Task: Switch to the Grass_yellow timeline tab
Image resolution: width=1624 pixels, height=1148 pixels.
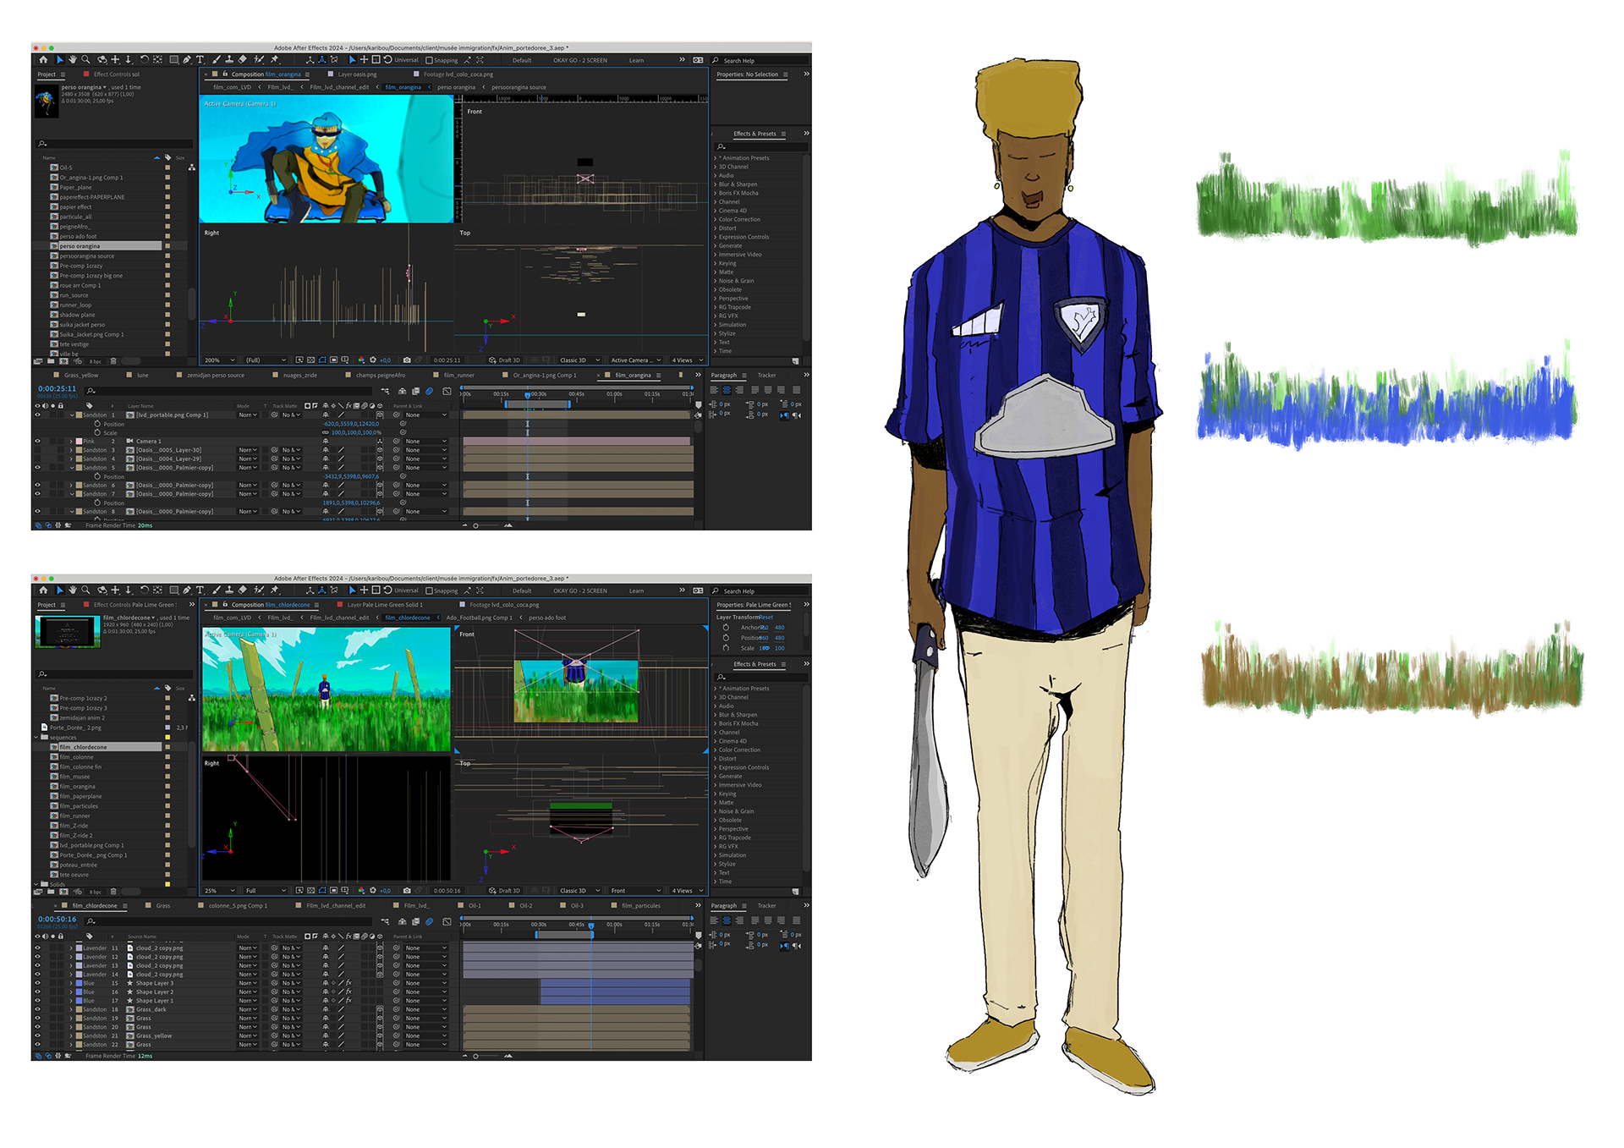Action: coord(81,376)
